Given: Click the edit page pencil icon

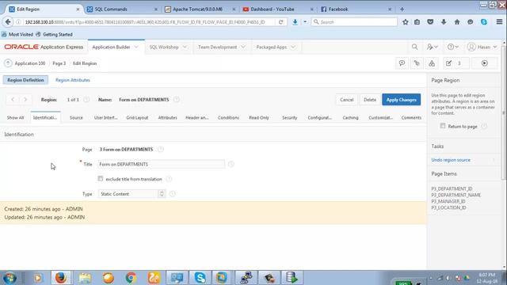Looking at the screenshot, I should point(448,63).
